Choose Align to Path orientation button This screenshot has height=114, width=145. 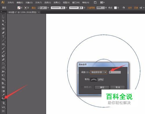coord(101,80)
